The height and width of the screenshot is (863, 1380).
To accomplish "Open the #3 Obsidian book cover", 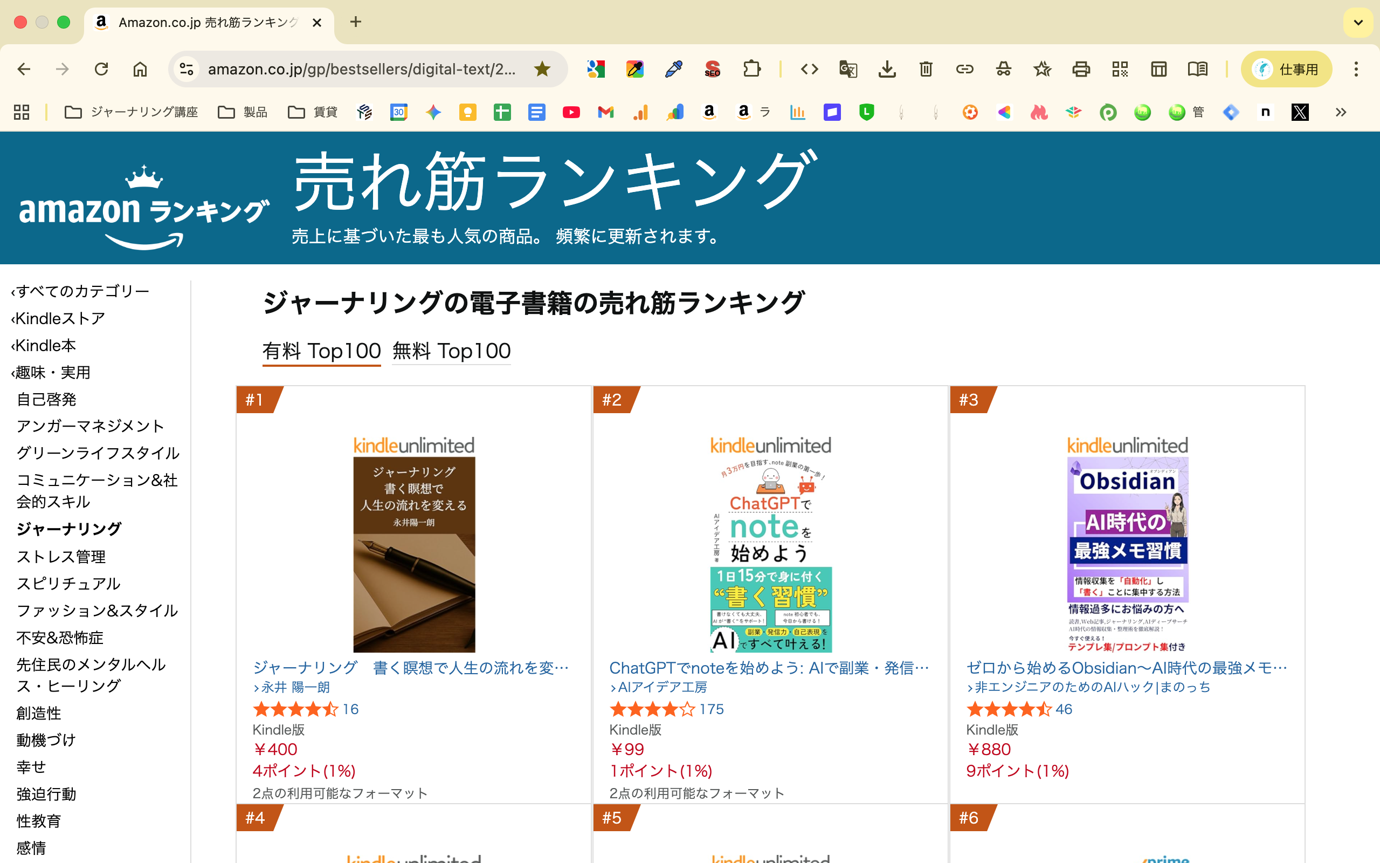I will tap(1128, 553).
